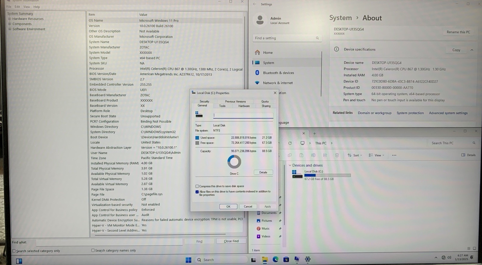Screen dimensions: 482x265
Task: Click Cancel in Local Disk Properties
Action: tap(248, 207)
